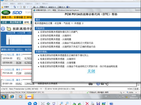
Task: Collapse the 1,944公里 - 事件 1 group
Action: point(3,80)
